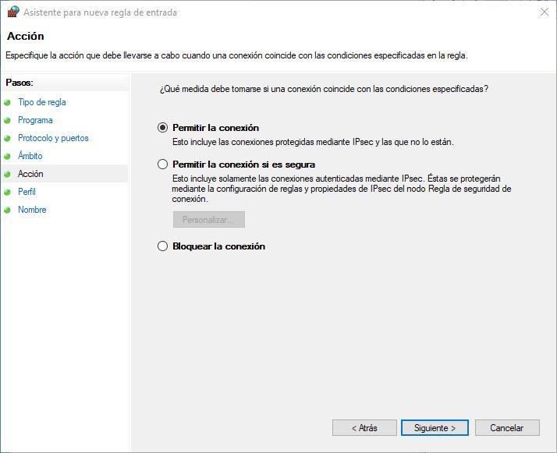Click green bullet beside Nombre step
557x453 pixels.
tap(8, 210)
